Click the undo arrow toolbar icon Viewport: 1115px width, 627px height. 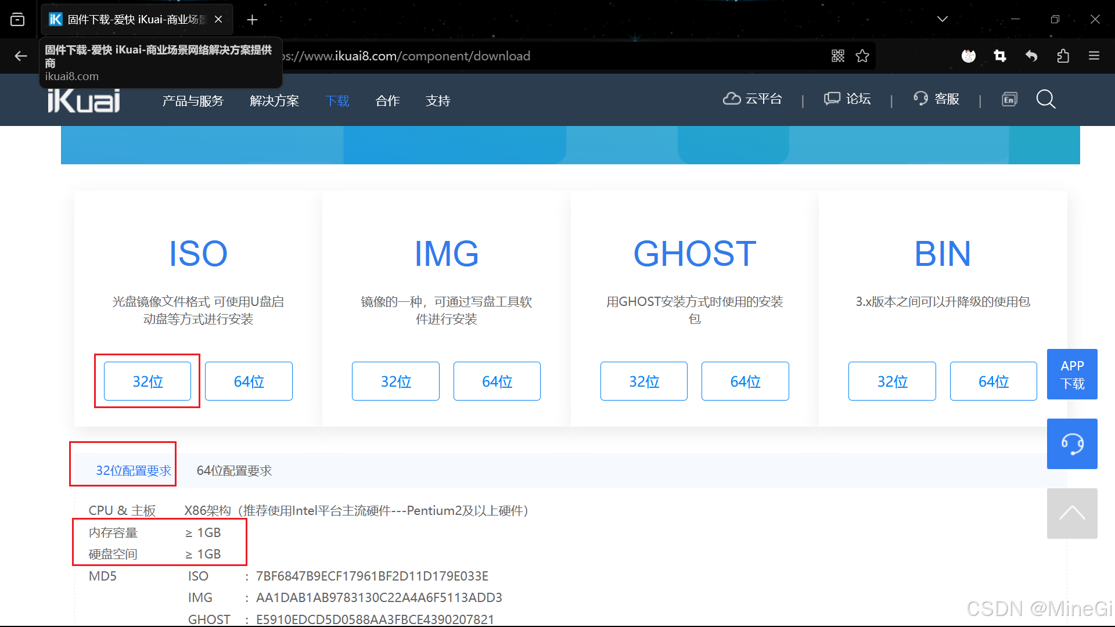(1031, 56)
